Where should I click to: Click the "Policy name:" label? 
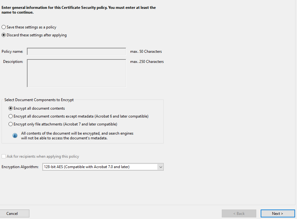[x=12, y=52]
